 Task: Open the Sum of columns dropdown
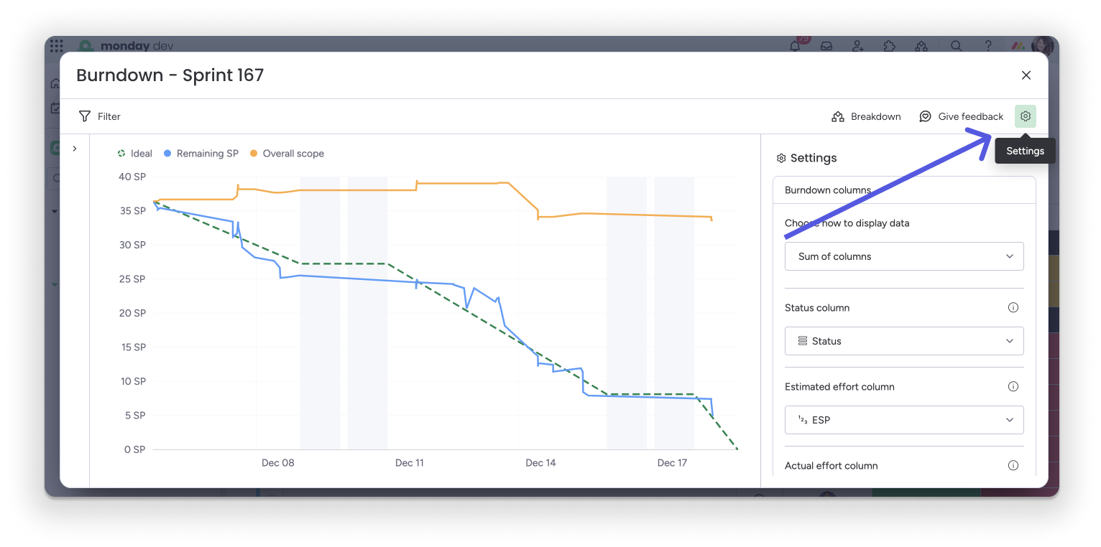[904, 256]
